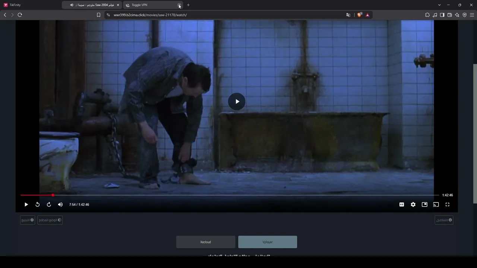Open the page translate icon
The height and width of the screenshot is (268, 477).
pos(348,15)
